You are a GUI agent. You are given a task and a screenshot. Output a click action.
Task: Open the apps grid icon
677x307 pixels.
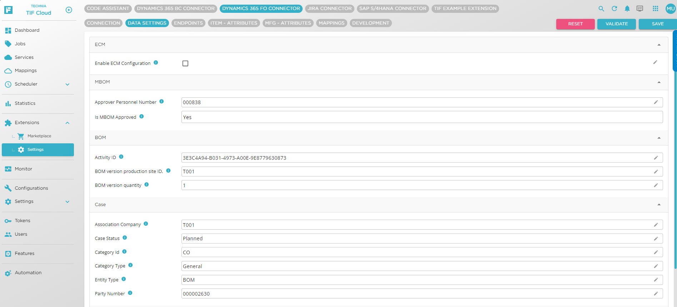click(655, 9)
